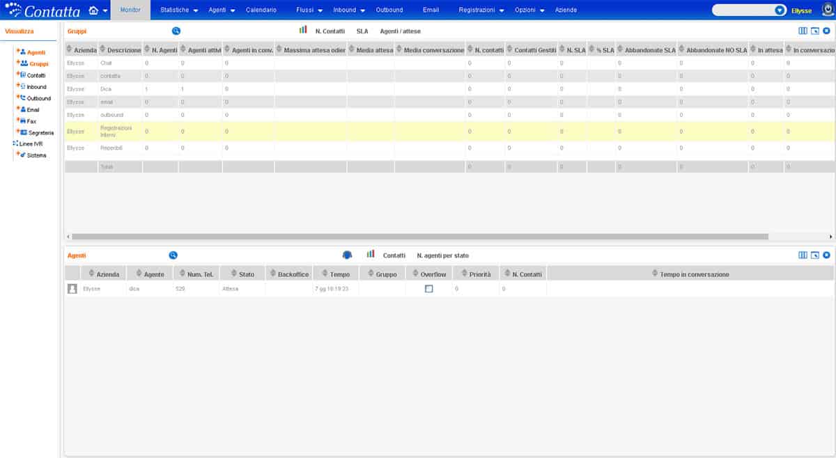Toggle the Overflow checkbox for agent dica
Image resolution: width=836 pixels, height=458 pixels.
click(428, 288)
